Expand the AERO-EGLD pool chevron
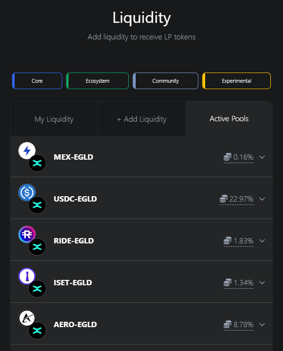 (262, 325)
